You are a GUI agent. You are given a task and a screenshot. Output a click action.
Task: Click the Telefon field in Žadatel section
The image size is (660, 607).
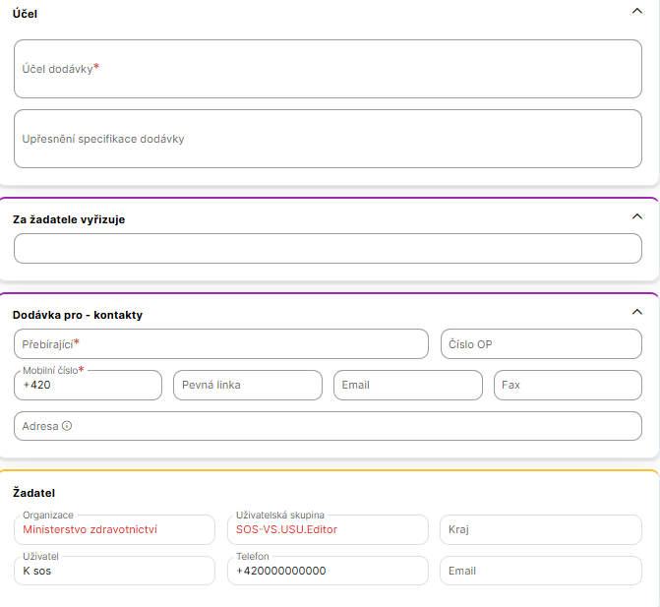click(329, 571)
